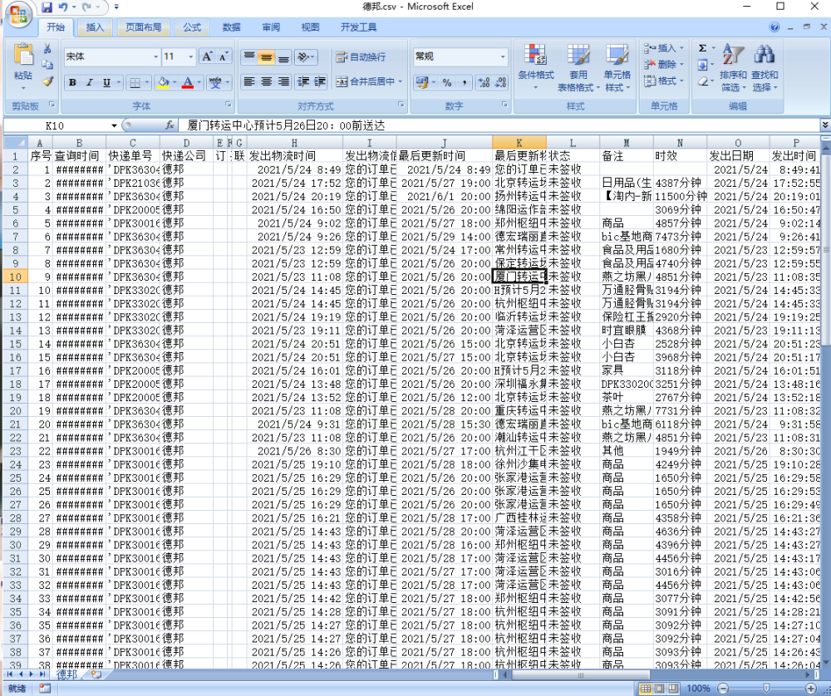This screenshot has height=696, width=831.
Task: Apply bottom vertical alignment
Action: point(283,56)
